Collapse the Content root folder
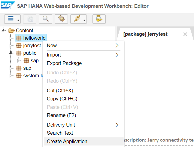Viewport: 194px width, 147px height. click(4, 30)
